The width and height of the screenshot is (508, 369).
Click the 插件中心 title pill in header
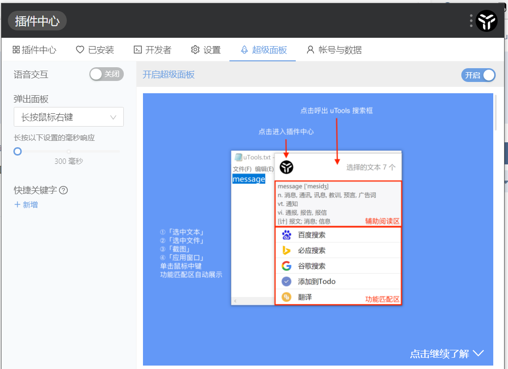click(37, 21)
